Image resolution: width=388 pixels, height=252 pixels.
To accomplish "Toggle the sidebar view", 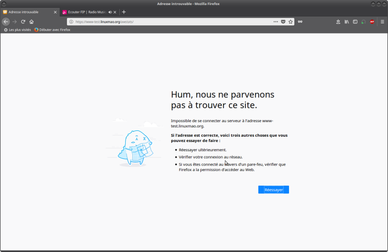I will [x=355, y=22].
